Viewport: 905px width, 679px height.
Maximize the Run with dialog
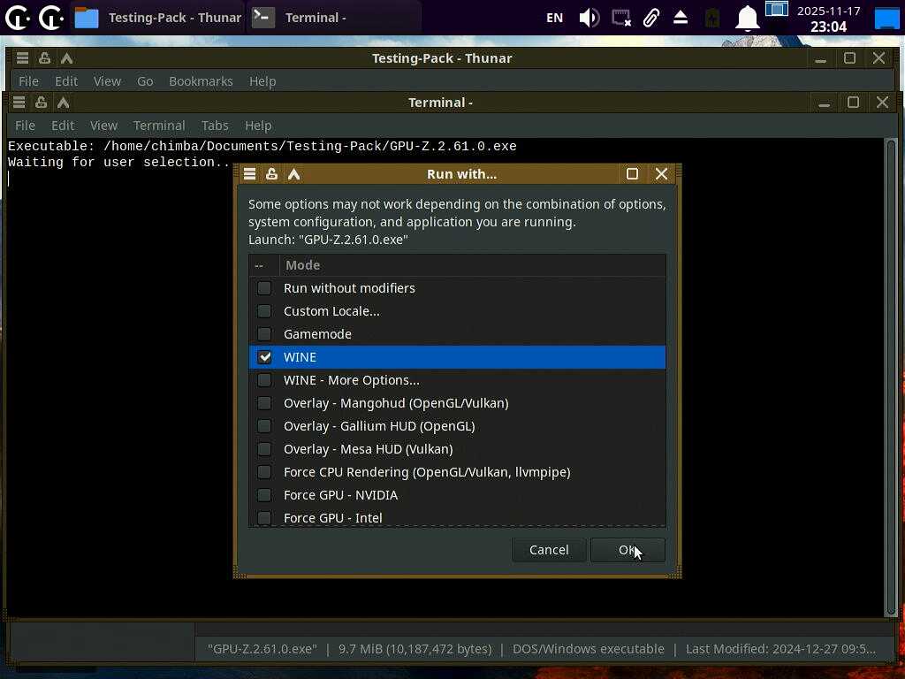pos(632,174)
